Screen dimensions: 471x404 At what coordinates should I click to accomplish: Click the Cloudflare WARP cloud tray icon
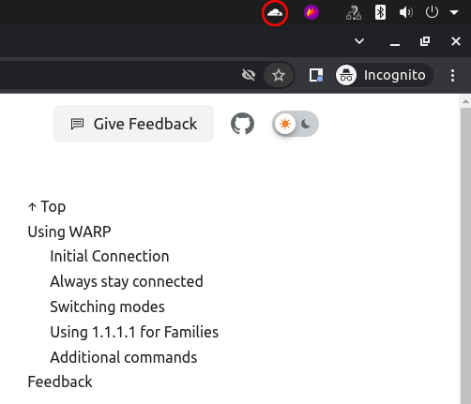(275, 13)
